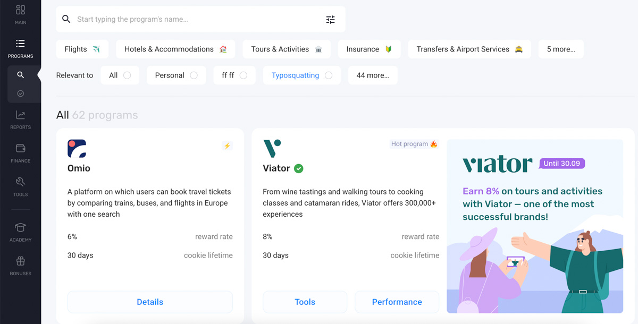Viewport: 638px width, 324px height.
Task: Select the Typosquatting radio option
Action: pyautogui.click(x=329, y=75)
